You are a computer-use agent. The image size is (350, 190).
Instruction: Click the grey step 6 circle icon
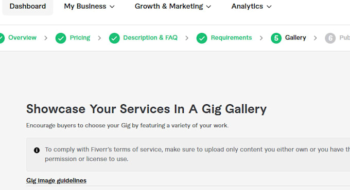point(330,38)
